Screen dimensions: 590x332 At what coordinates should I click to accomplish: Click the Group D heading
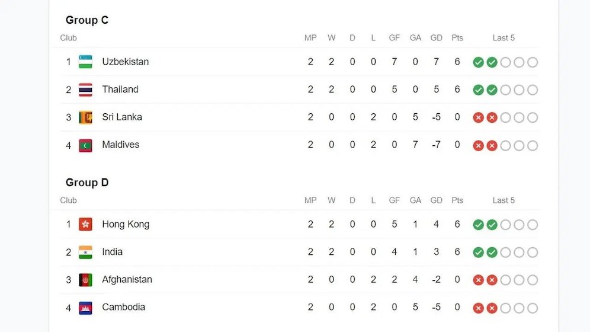(87, 183)
